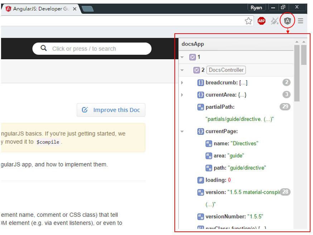Expand the breadcrumb array
This screenshot has height=235, width=313.
click(182, 83)
